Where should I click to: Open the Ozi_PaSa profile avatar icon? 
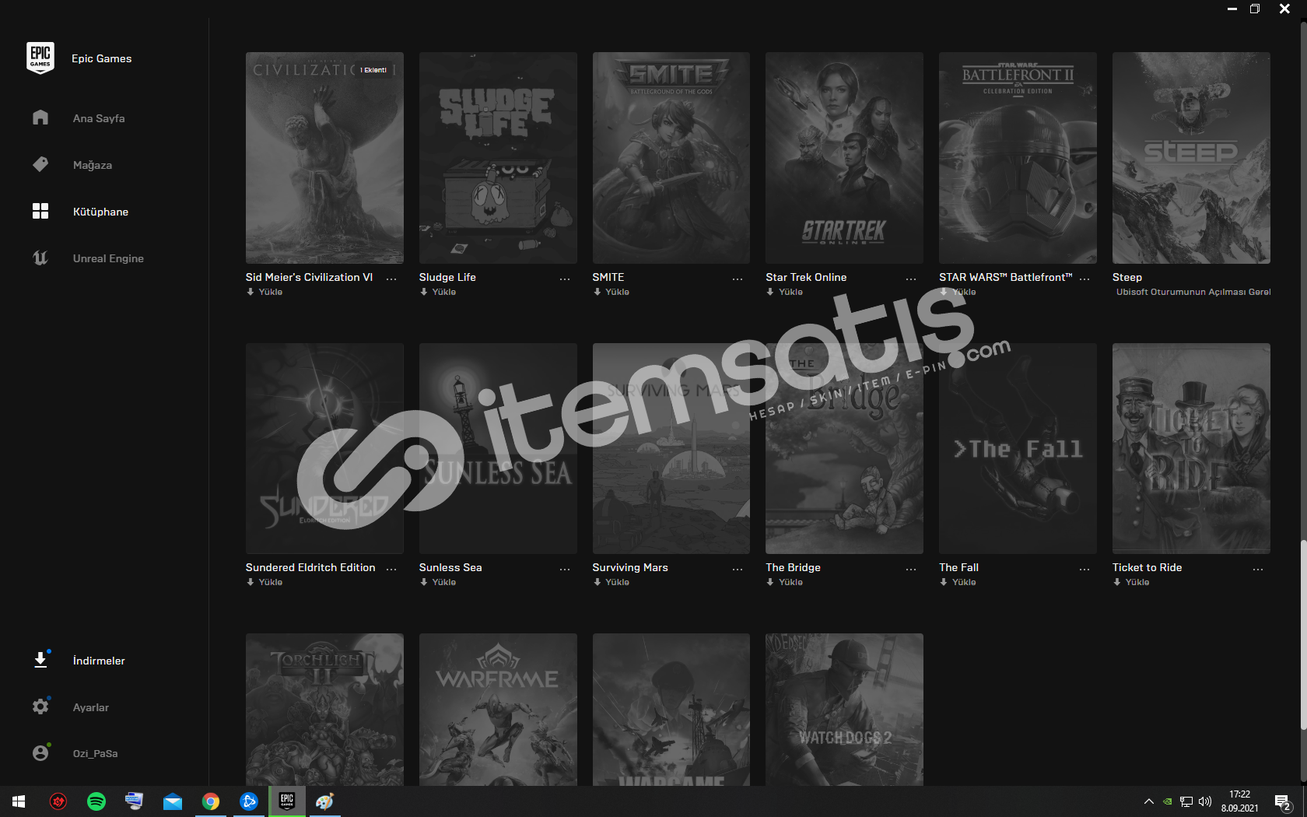[40, 753]
